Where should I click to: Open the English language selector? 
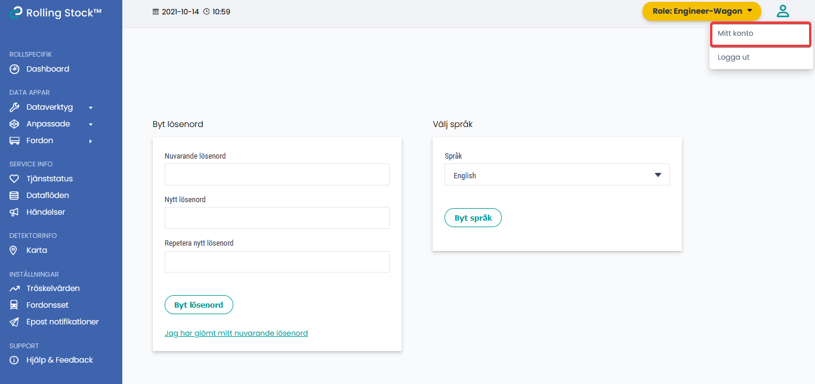(557, 175)
